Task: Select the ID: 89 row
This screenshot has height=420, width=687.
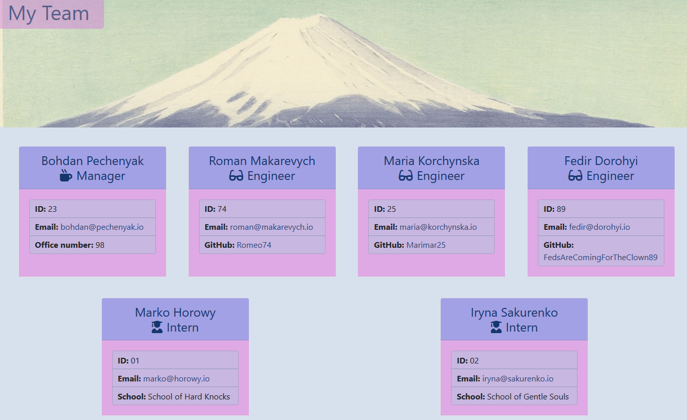Action: click(x=601, y=209)
